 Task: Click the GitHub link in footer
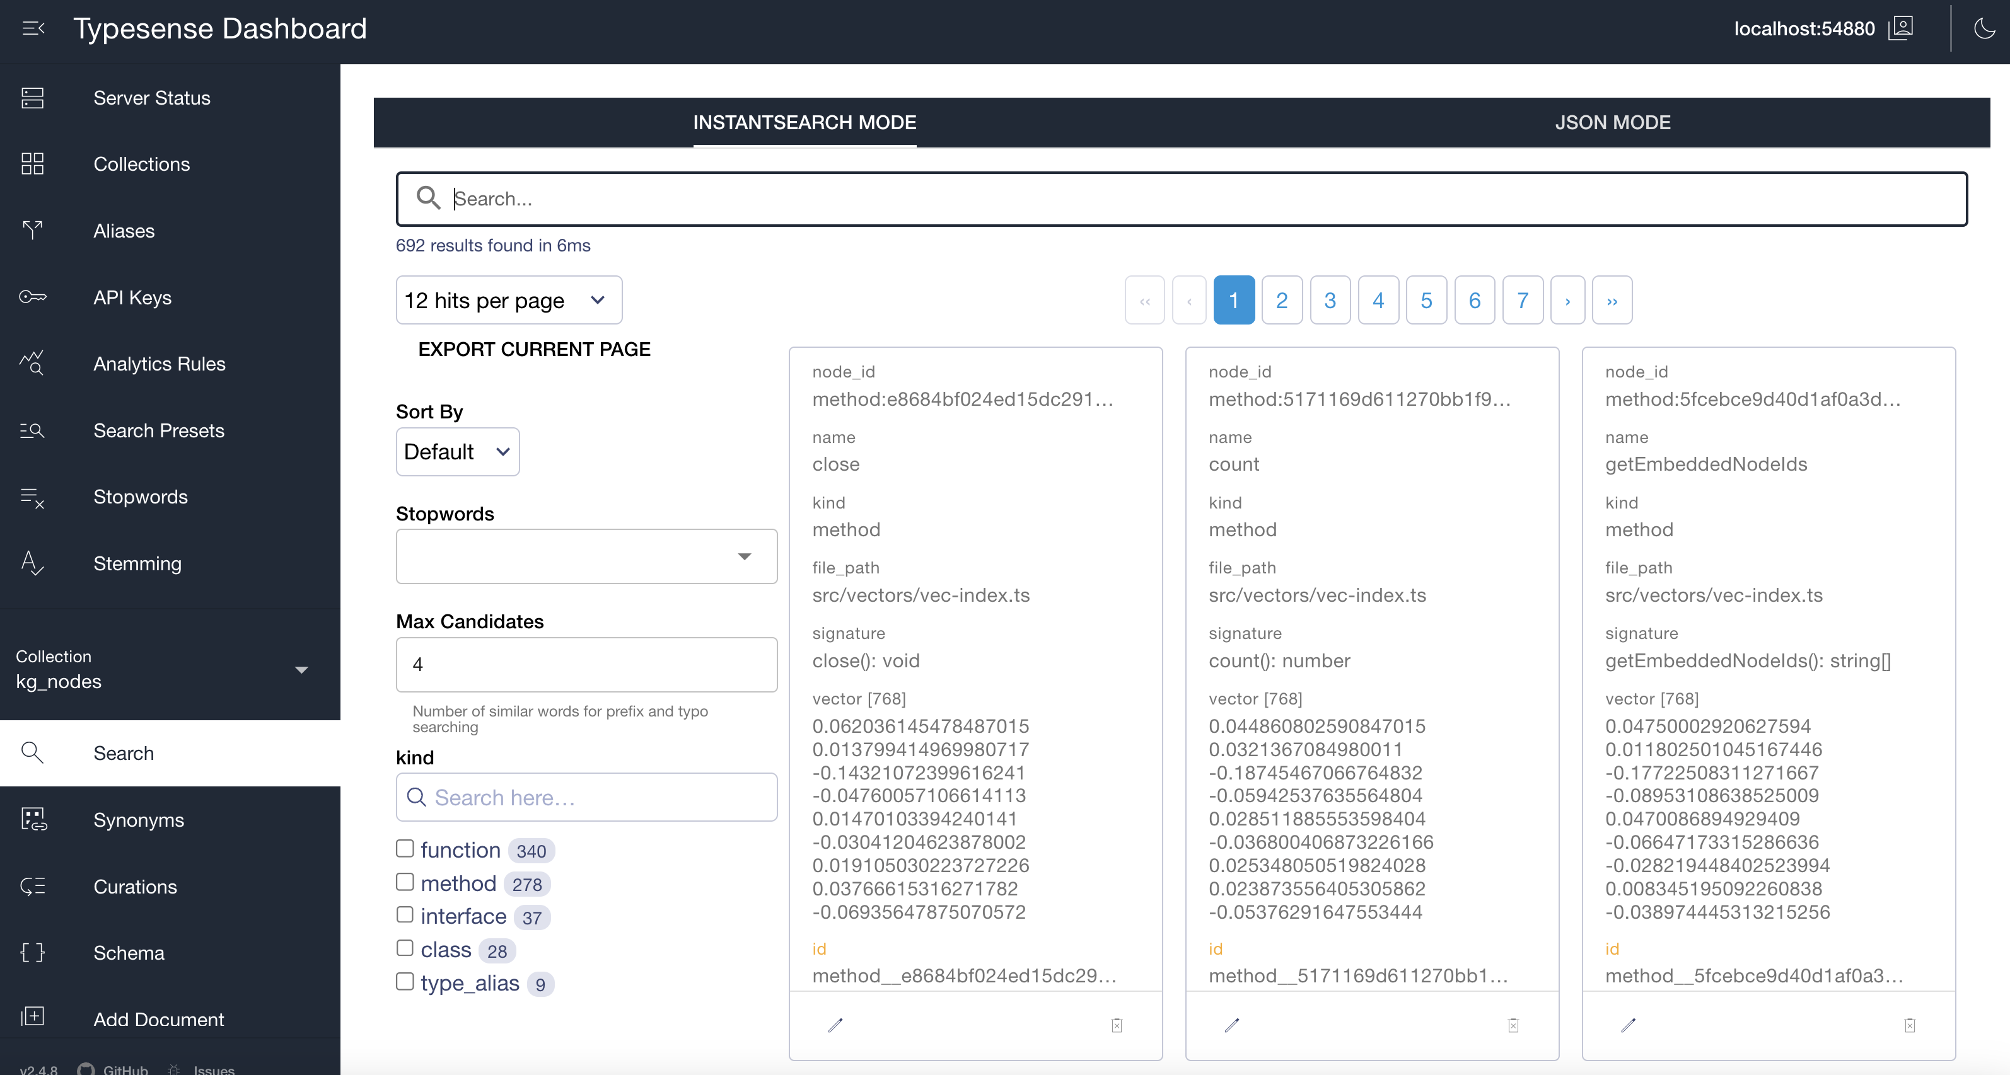coord(125,1069)
